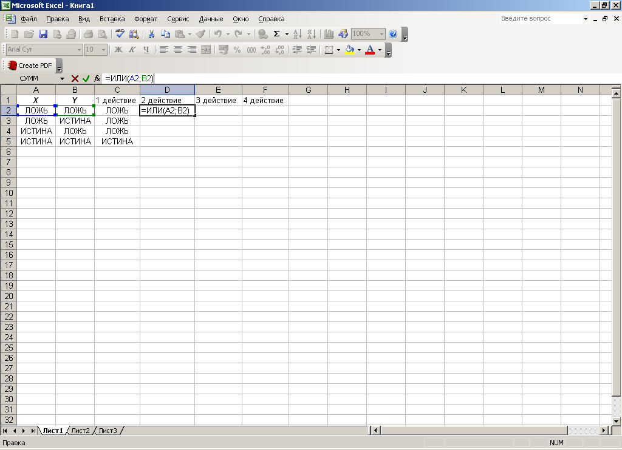Viewport: 622px width, 450px height.
Task: Expand the Borders style arrow
Action: coord(338,50)
